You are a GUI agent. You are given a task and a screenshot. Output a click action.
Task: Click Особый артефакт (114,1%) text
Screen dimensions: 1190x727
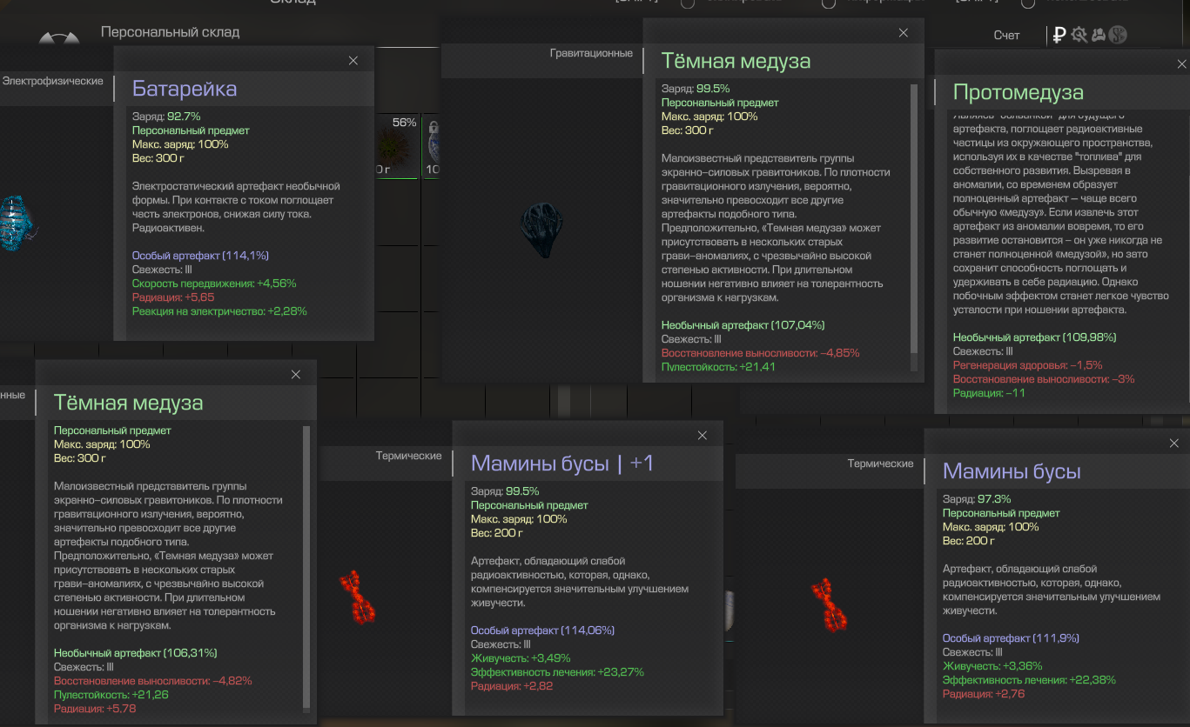[200, 256]
